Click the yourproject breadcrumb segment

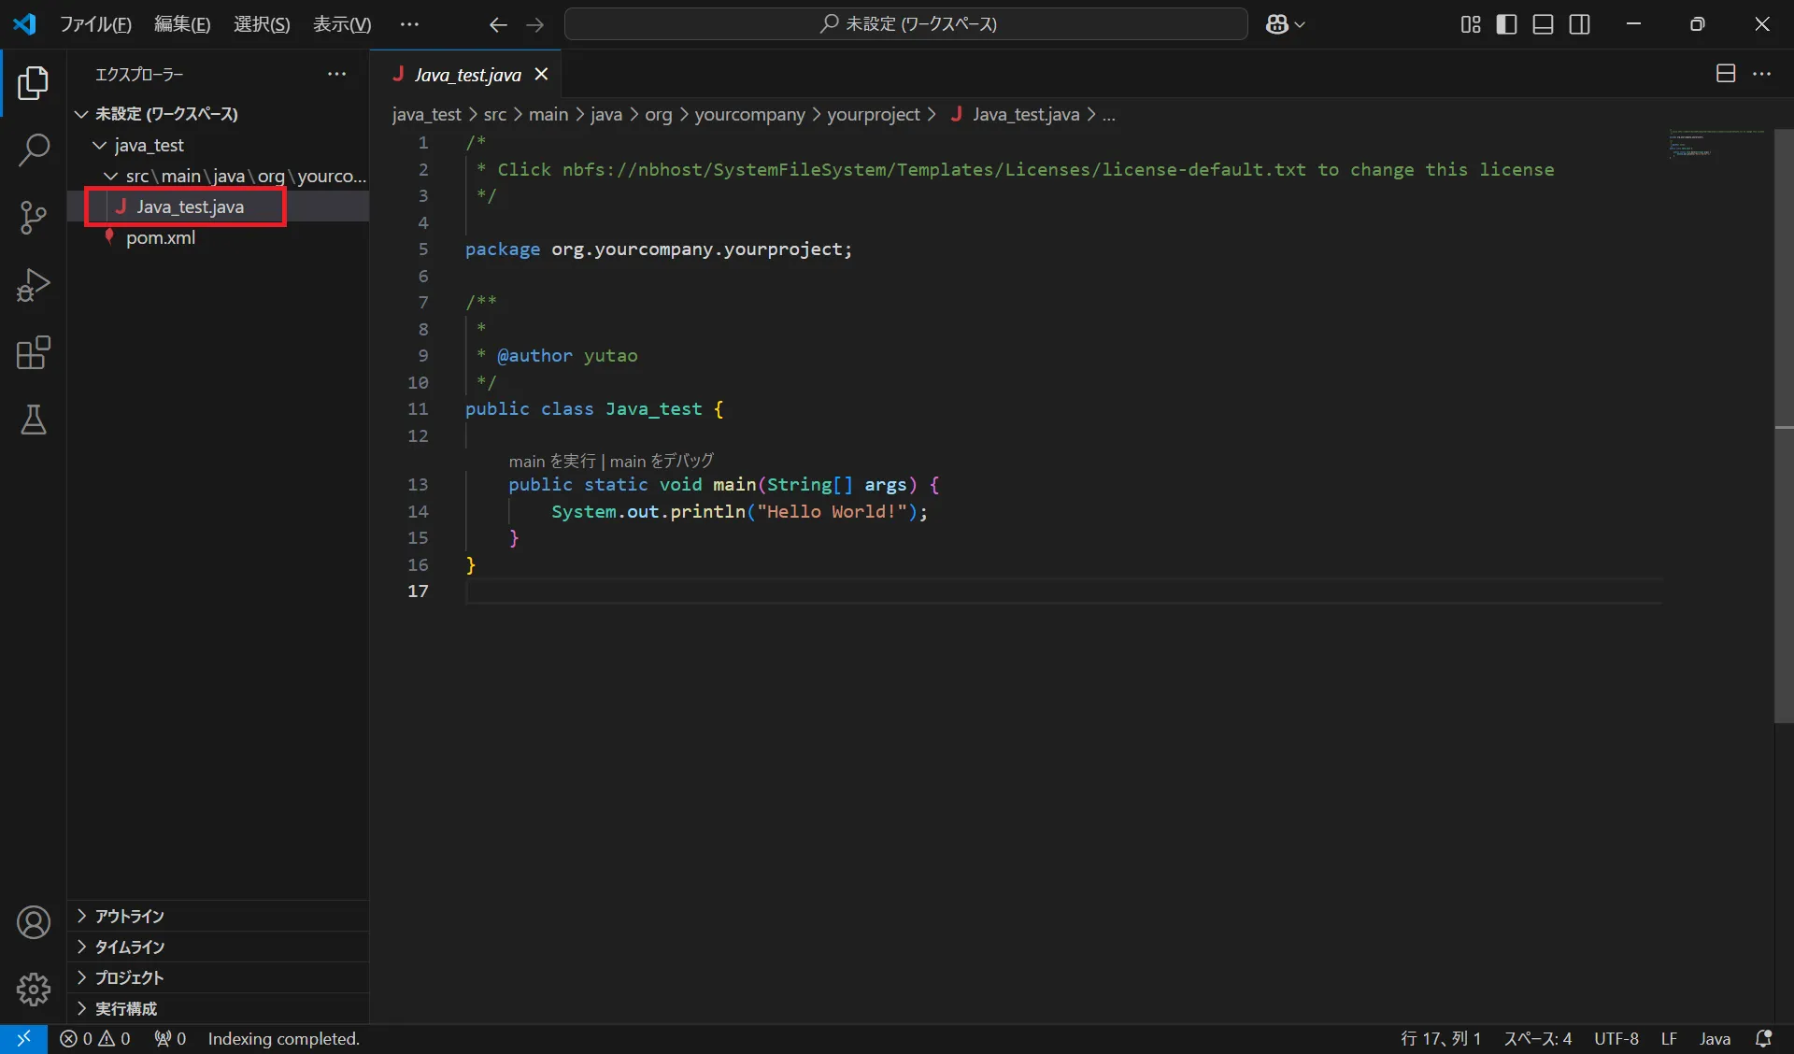click(x=874, y=114)
